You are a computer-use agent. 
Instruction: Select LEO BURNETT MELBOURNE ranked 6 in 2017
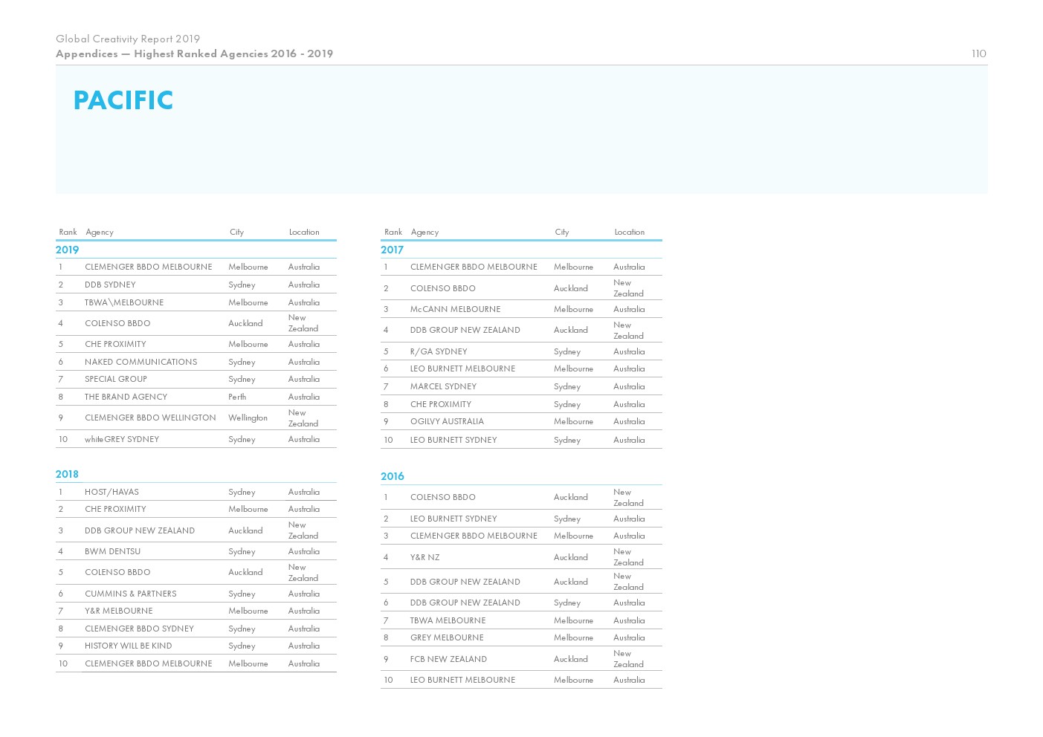pos(462,368)
